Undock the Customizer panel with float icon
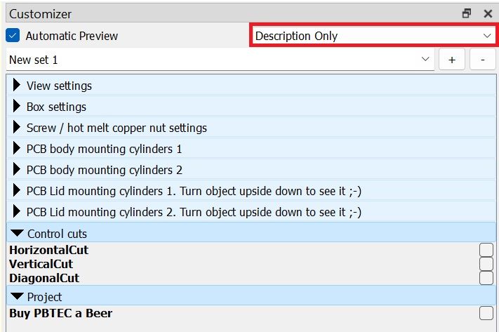The image size is (499, 332). click(467, 13)
